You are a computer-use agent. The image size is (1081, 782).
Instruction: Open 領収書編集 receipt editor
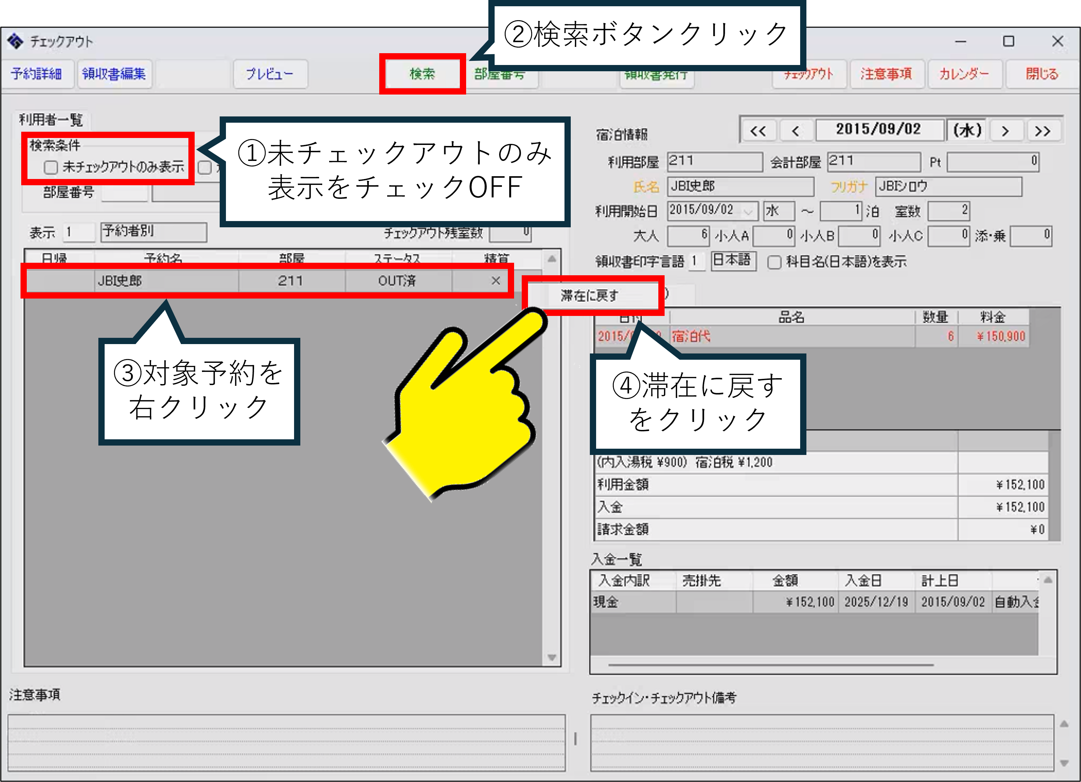pos(114,74)
